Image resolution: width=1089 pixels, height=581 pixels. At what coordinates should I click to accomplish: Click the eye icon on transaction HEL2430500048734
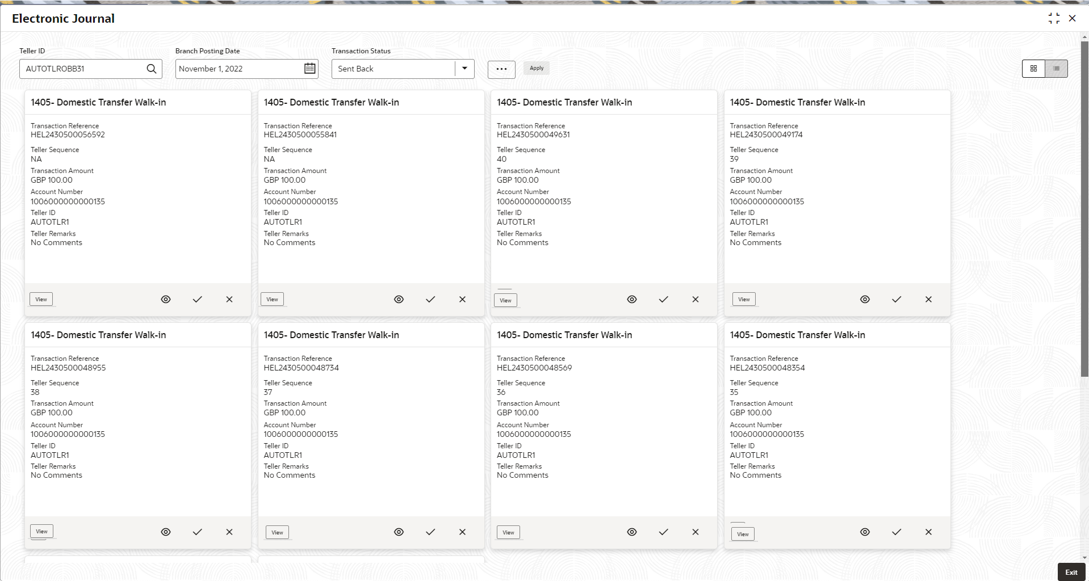pyautogui.click(x=399, y=532)
